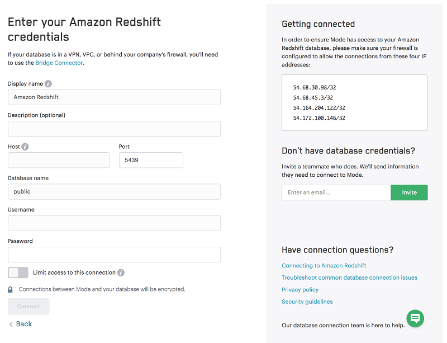This screenshot has height=343, width=447.
Task: Click the Description (optional) input field
Action: 114,129
